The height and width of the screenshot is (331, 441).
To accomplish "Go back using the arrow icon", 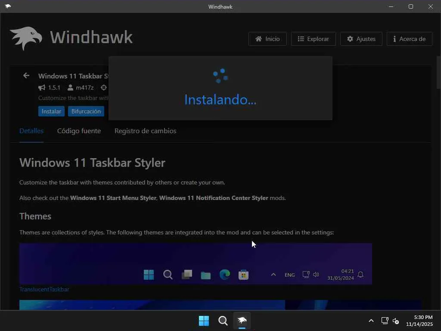I will [x=26, y=76].
